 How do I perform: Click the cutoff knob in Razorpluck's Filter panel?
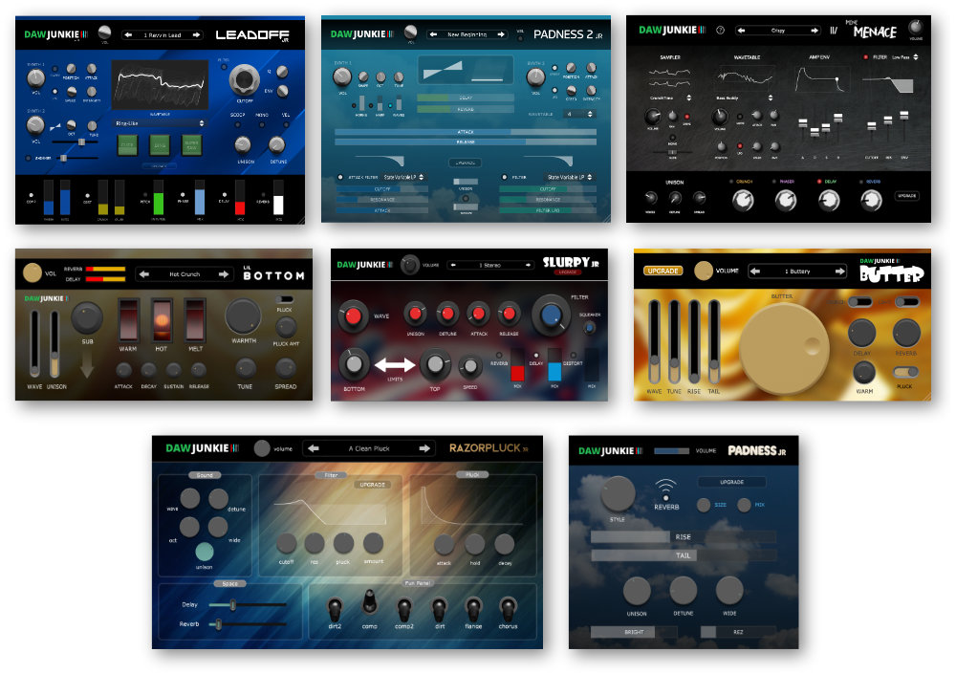tap(286, 543)
